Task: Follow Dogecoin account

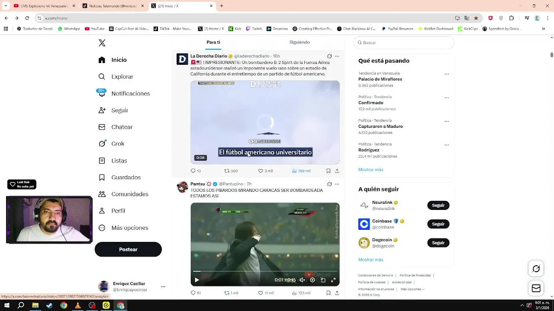Action: click(438, 243)
